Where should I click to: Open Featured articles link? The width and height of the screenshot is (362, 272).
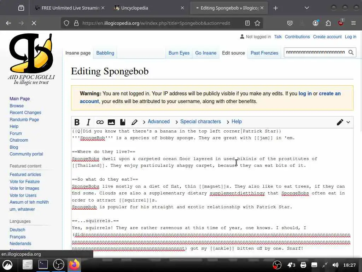click(25, 175)
